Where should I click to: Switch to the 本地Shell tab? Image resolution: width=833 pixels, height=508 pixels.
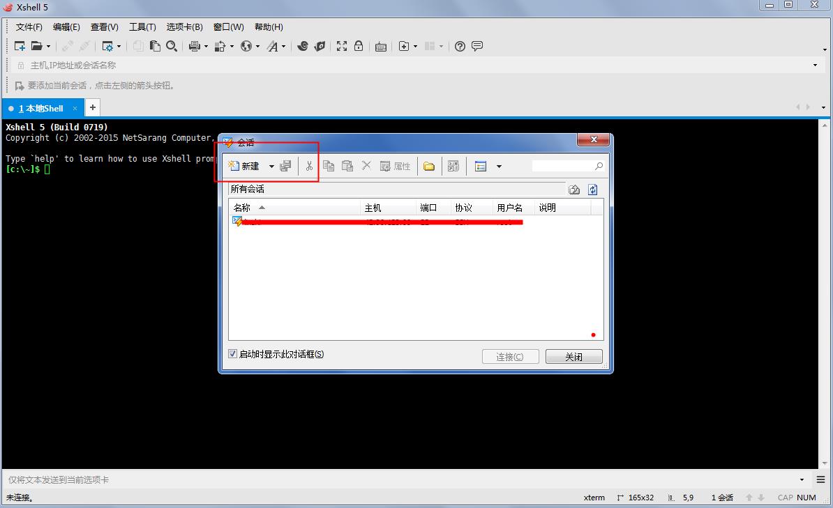(x=40, y=108)
